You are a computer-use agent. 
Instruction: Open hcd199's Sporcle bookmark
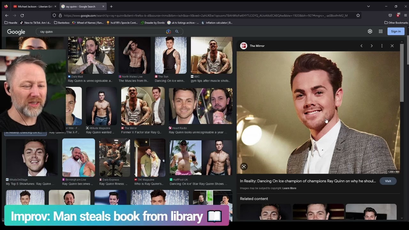pos(122,23)
